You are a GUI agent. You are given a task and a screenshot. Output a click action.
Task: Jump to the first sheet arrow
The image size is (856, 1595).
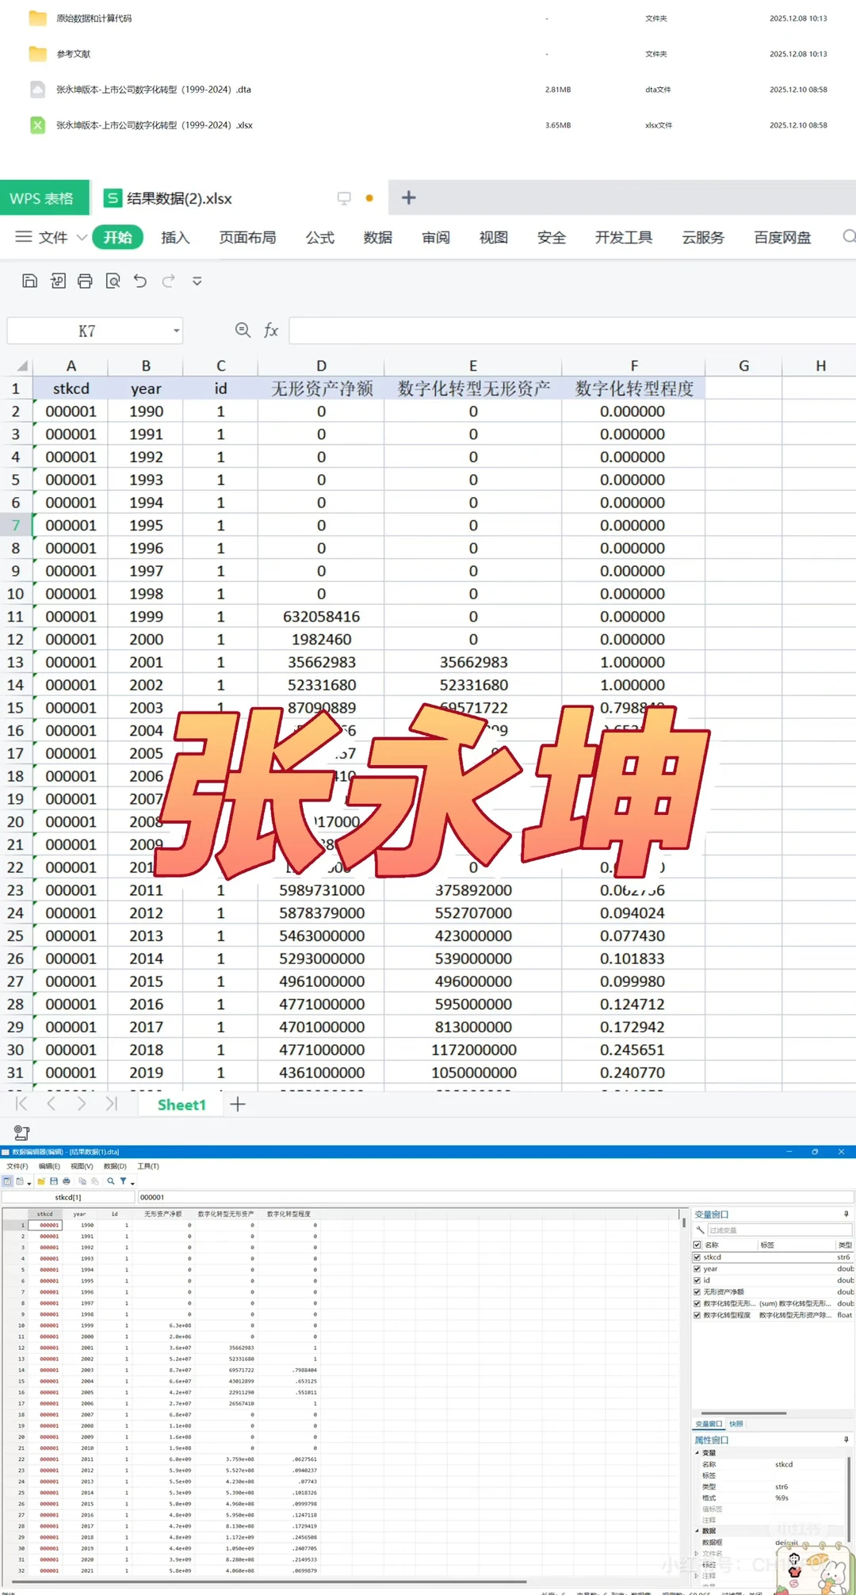pos(21,1103)
